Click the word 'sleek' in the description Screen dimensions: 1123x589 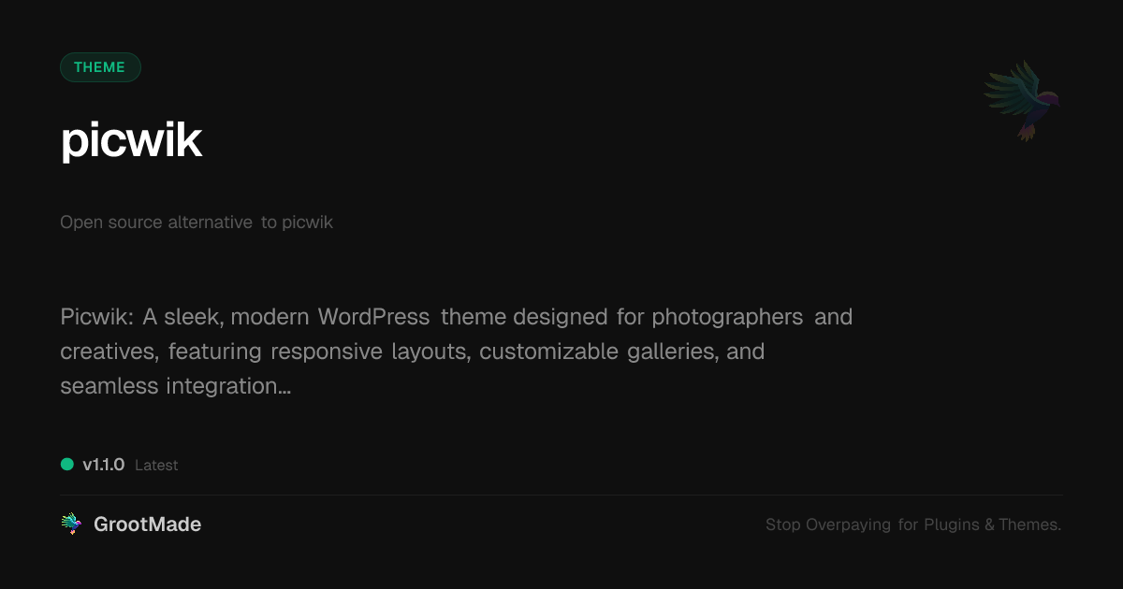click(192, 317)
